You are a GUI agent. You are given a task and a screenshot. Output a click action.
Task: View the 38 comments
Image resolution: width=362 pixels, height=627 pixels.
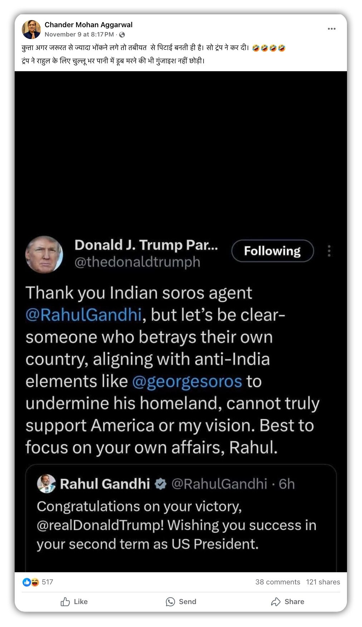point(278,582)
